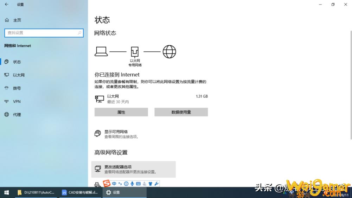
Task: Click the 最近 30 天内 label
Action: 118,102
